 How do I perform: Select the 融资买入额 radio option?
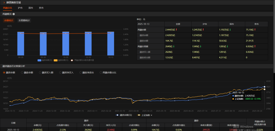[40, 73]
